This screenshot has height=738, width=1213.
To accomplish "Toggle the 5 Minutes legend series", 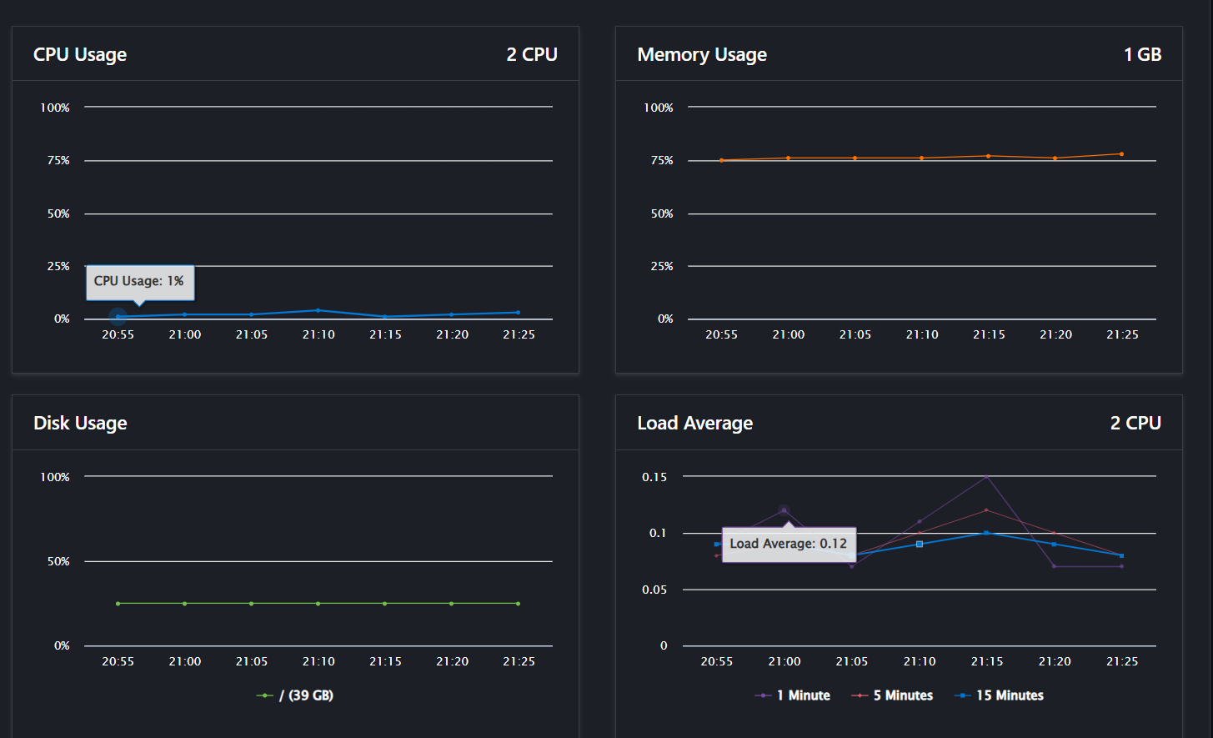I will click(x=892, y=695).
